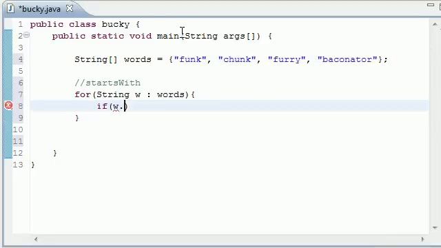
Task: Click line number 13 in gutter
Action: click(x=18, y=165)
